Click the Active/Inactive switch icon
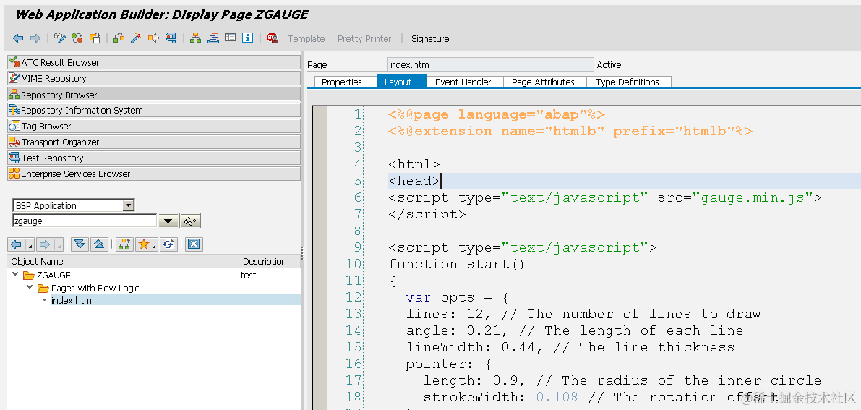Screen dimensions: 861x410 coord(77,38)
